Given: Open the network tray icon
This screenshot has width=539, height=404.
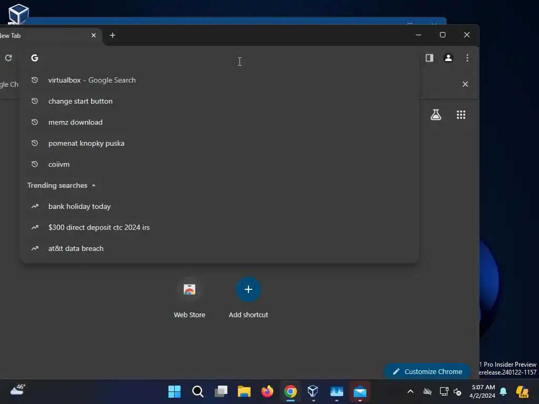Looking at the screenshot, I should (x=444, y=391).
